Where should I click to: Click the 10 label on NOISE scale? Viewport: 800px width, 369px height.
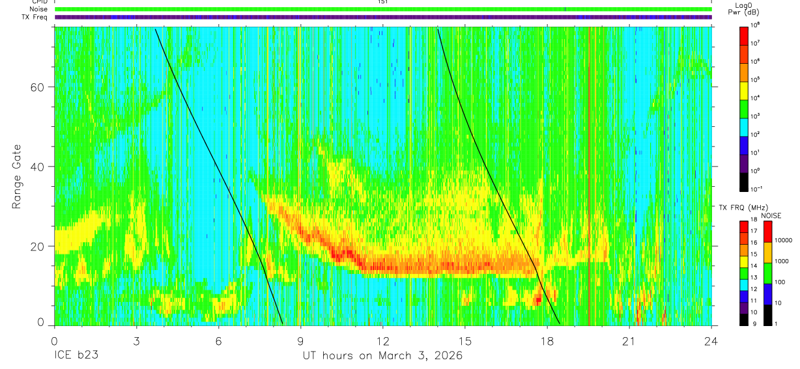click(x=779, y=303)
